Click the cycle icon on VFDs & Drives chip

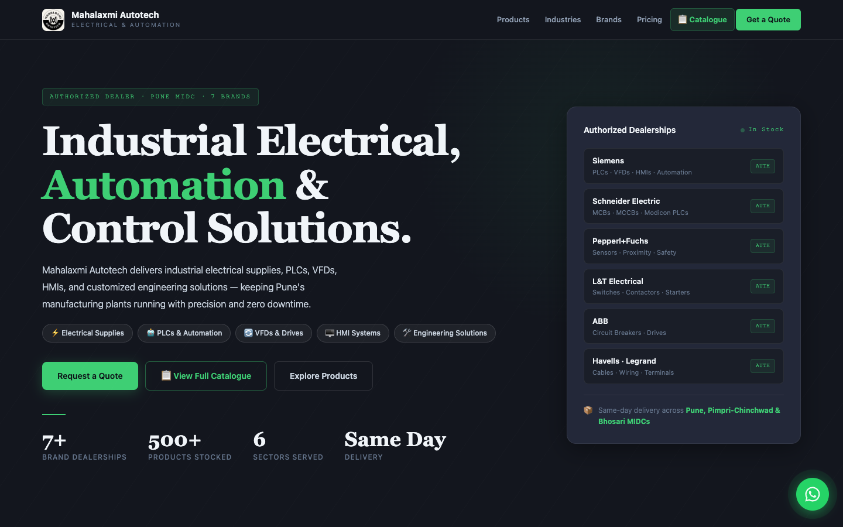point(248,333)
